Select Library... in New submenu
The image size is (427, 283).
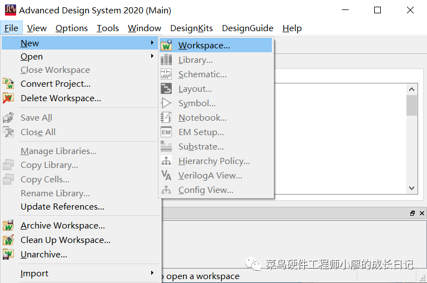pyautogui.click(x=216, y=59)
